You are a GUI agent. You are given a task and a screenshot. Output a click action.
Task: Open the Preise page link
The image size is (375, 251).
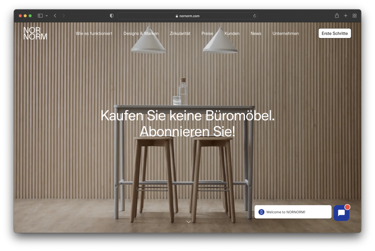[x=207, y=33]
